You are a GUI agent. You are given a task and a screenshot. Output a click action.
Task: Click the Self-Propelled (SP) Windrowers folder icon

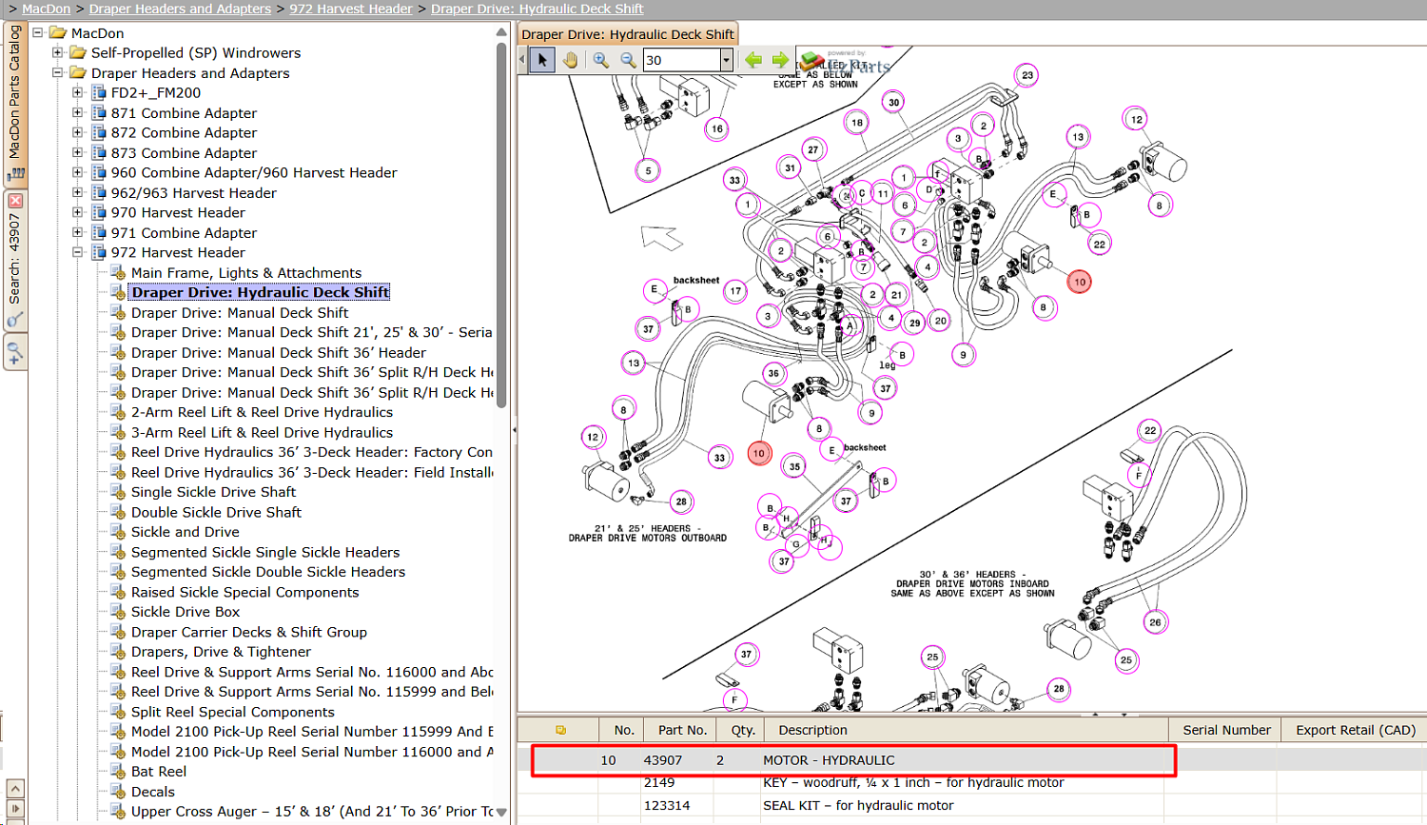point(78,52)
